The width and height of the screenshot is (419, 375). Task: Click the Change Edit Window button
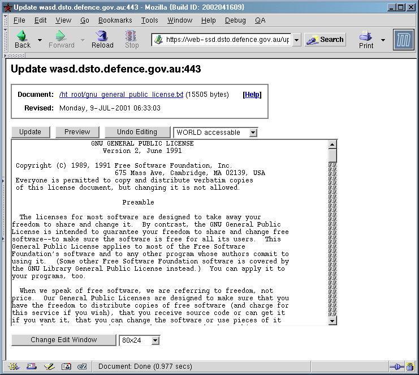tap(63, 340)
